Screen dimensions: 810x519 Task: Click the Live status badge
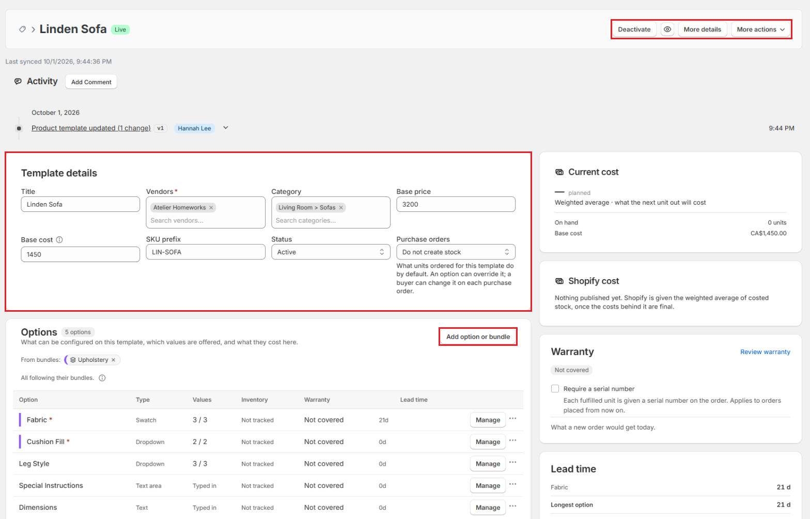point(120,29)
